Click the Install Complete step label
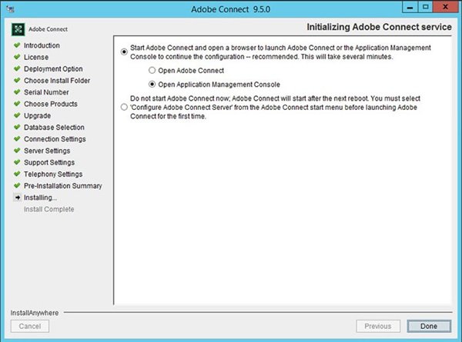This screenshot has height=342, width=462. point(49,209)
